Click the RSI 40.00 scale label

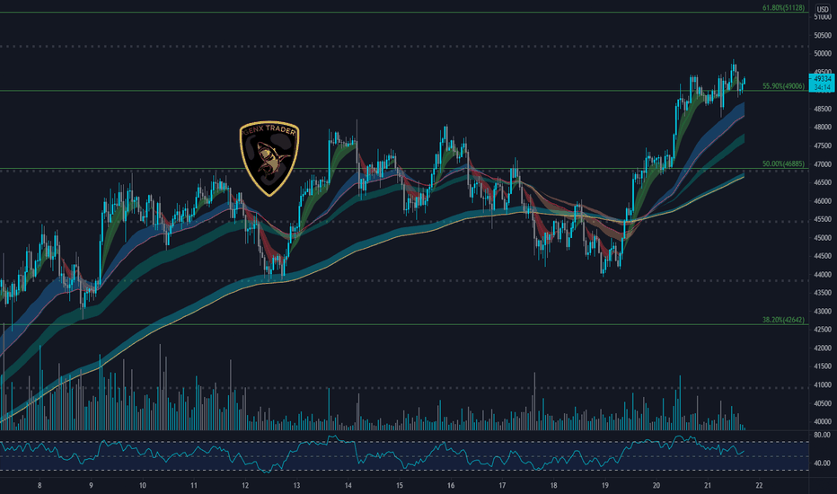pos(822,463)
